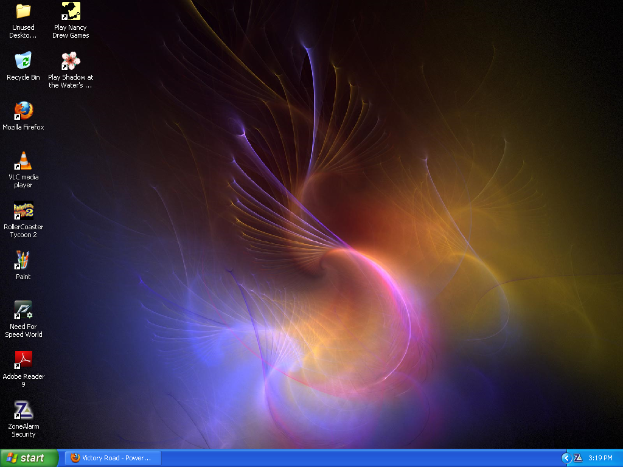Click the 'VLC media player' caption text
This screenshot has height=467, width=623.
click(23, 181)
